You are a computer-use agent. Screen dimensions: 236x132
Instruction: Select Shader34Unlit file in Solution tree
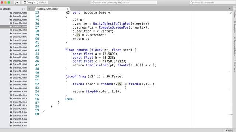coord(18,54)
